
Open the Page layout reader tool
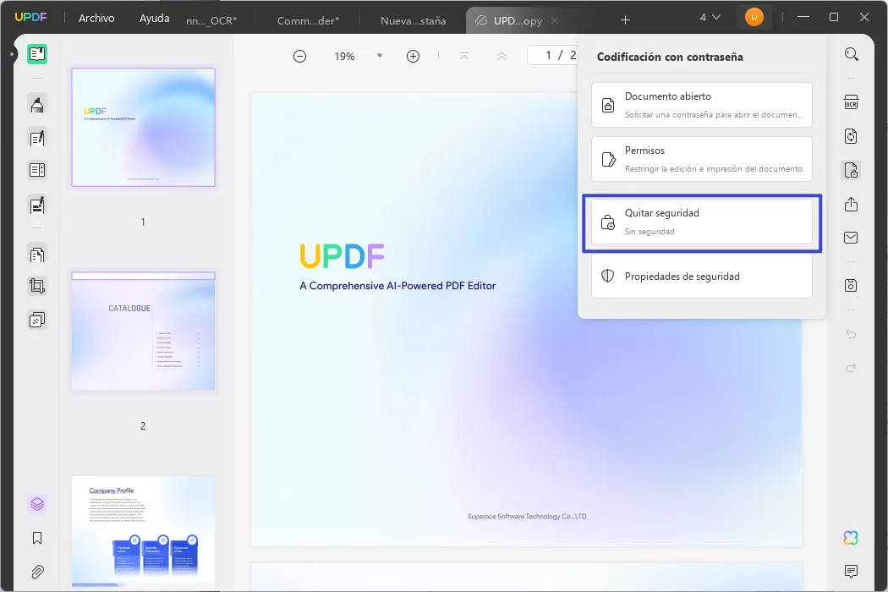(37, 170)
